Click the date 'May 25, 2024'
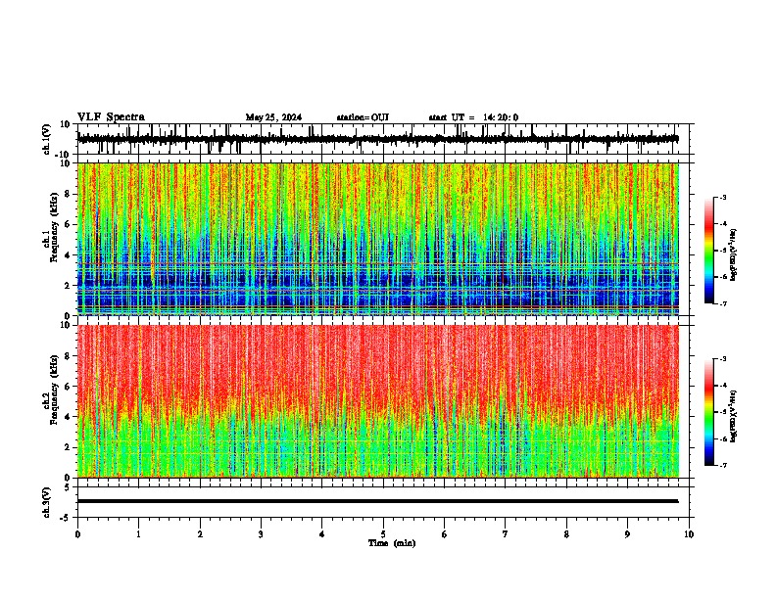The image size is (776, 599). point(273,117)
